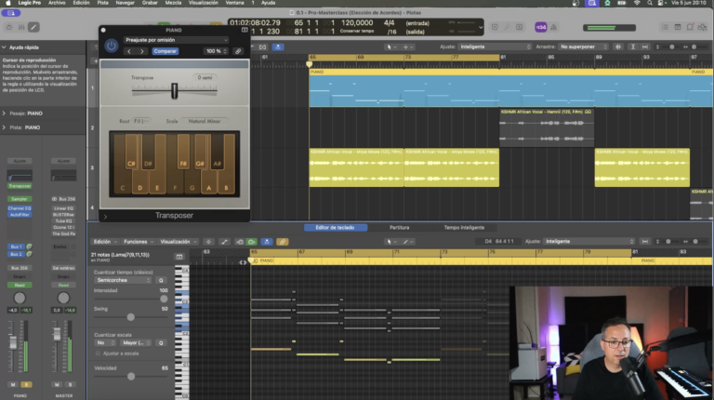This screenshot has width=714, height=400.
Task: Open the Semicorchea quantize value menu
Action: (123, 280)
